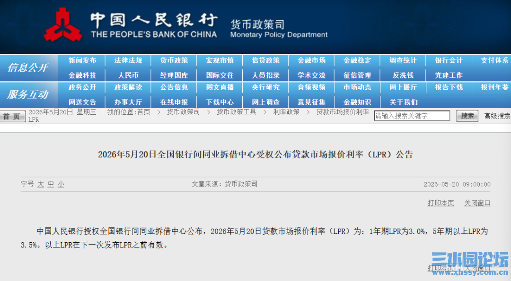
Task: Click the 文章来源：货币政策司 text
Action: pyautogui.click(x=225, y=184)
